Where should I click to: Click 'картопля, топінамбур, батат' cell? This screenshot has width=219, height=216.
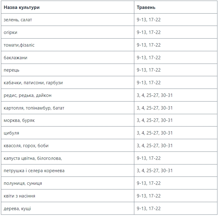34,108
